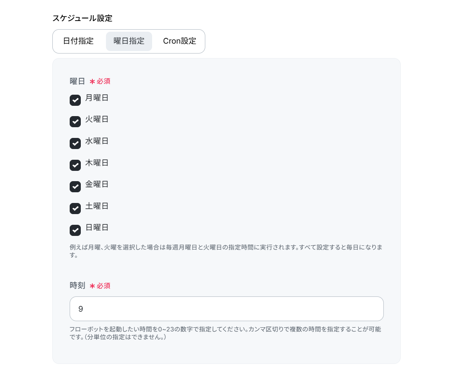Click the 月曜日 label text
The height and width of the screenshot is (380, 458).
pyautogui.click(x=97, y=98)
